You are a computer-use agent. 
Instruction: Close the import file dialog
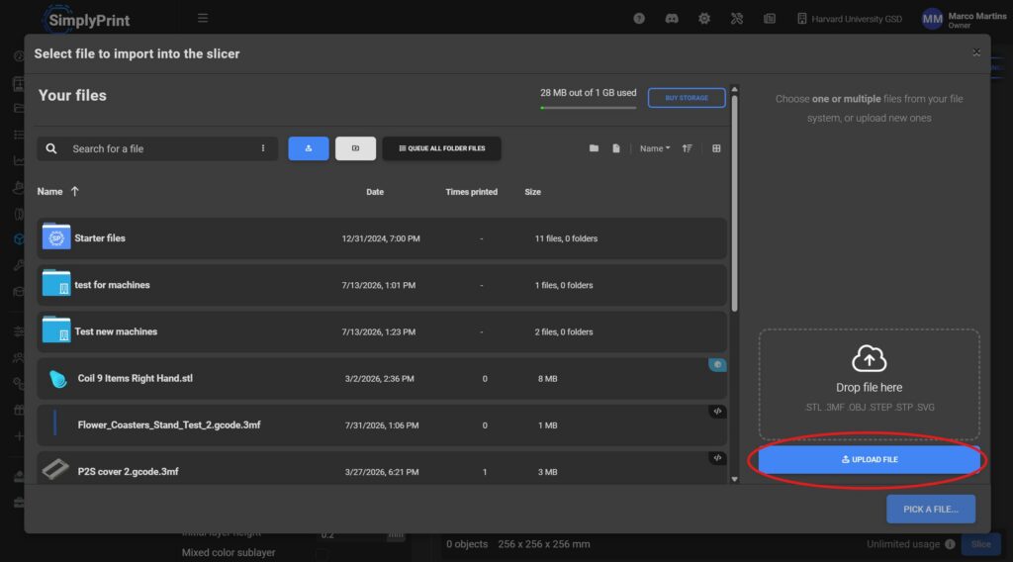(976, 52)
